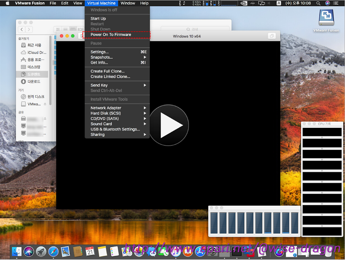Viewport: 345px width, 260px height.
Task: Click the display mirroring icon in menu bar
Action: (x=262, y=3)
